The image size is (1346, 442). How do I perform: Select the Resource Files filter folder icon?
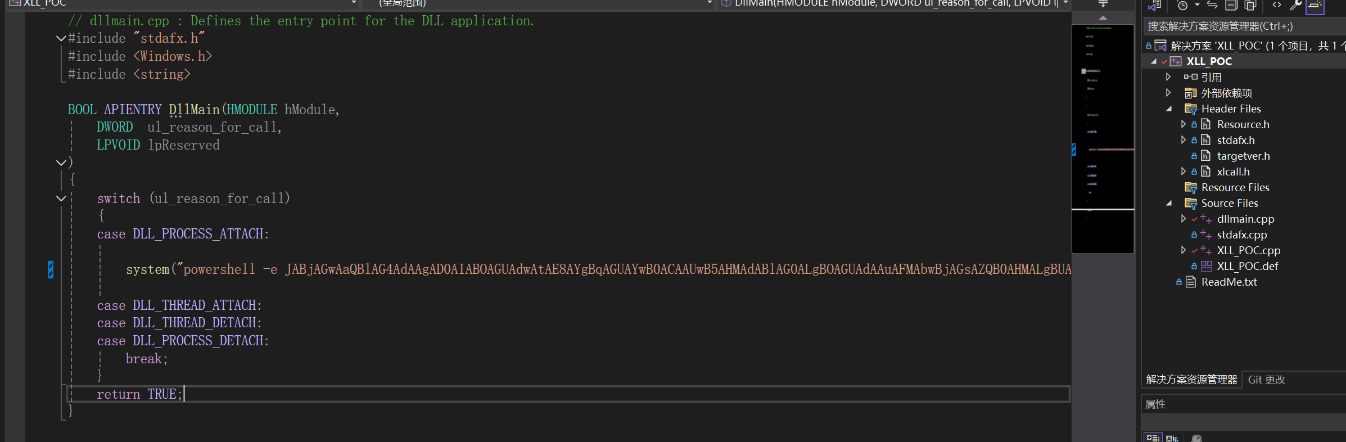(1190, 187)
